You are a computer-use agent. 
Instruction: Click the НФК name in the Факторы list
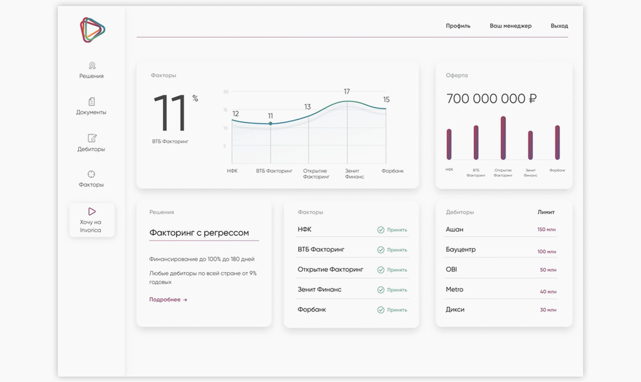(305, 229)
